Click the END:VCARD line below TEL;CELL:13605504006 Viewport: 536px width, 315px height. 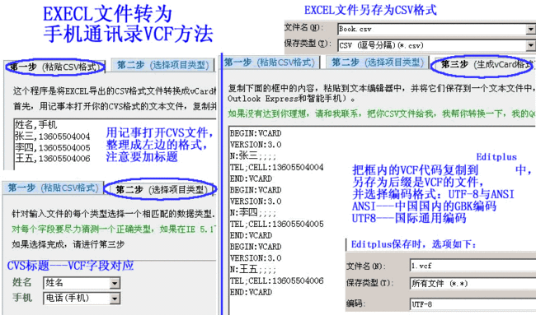click(x=251, y=292)
